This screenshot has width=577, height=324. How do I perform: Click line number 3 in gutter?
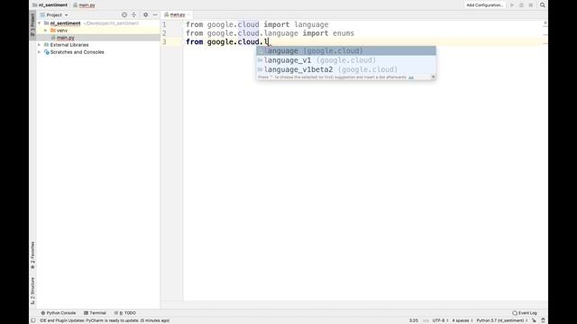(164, 42)
